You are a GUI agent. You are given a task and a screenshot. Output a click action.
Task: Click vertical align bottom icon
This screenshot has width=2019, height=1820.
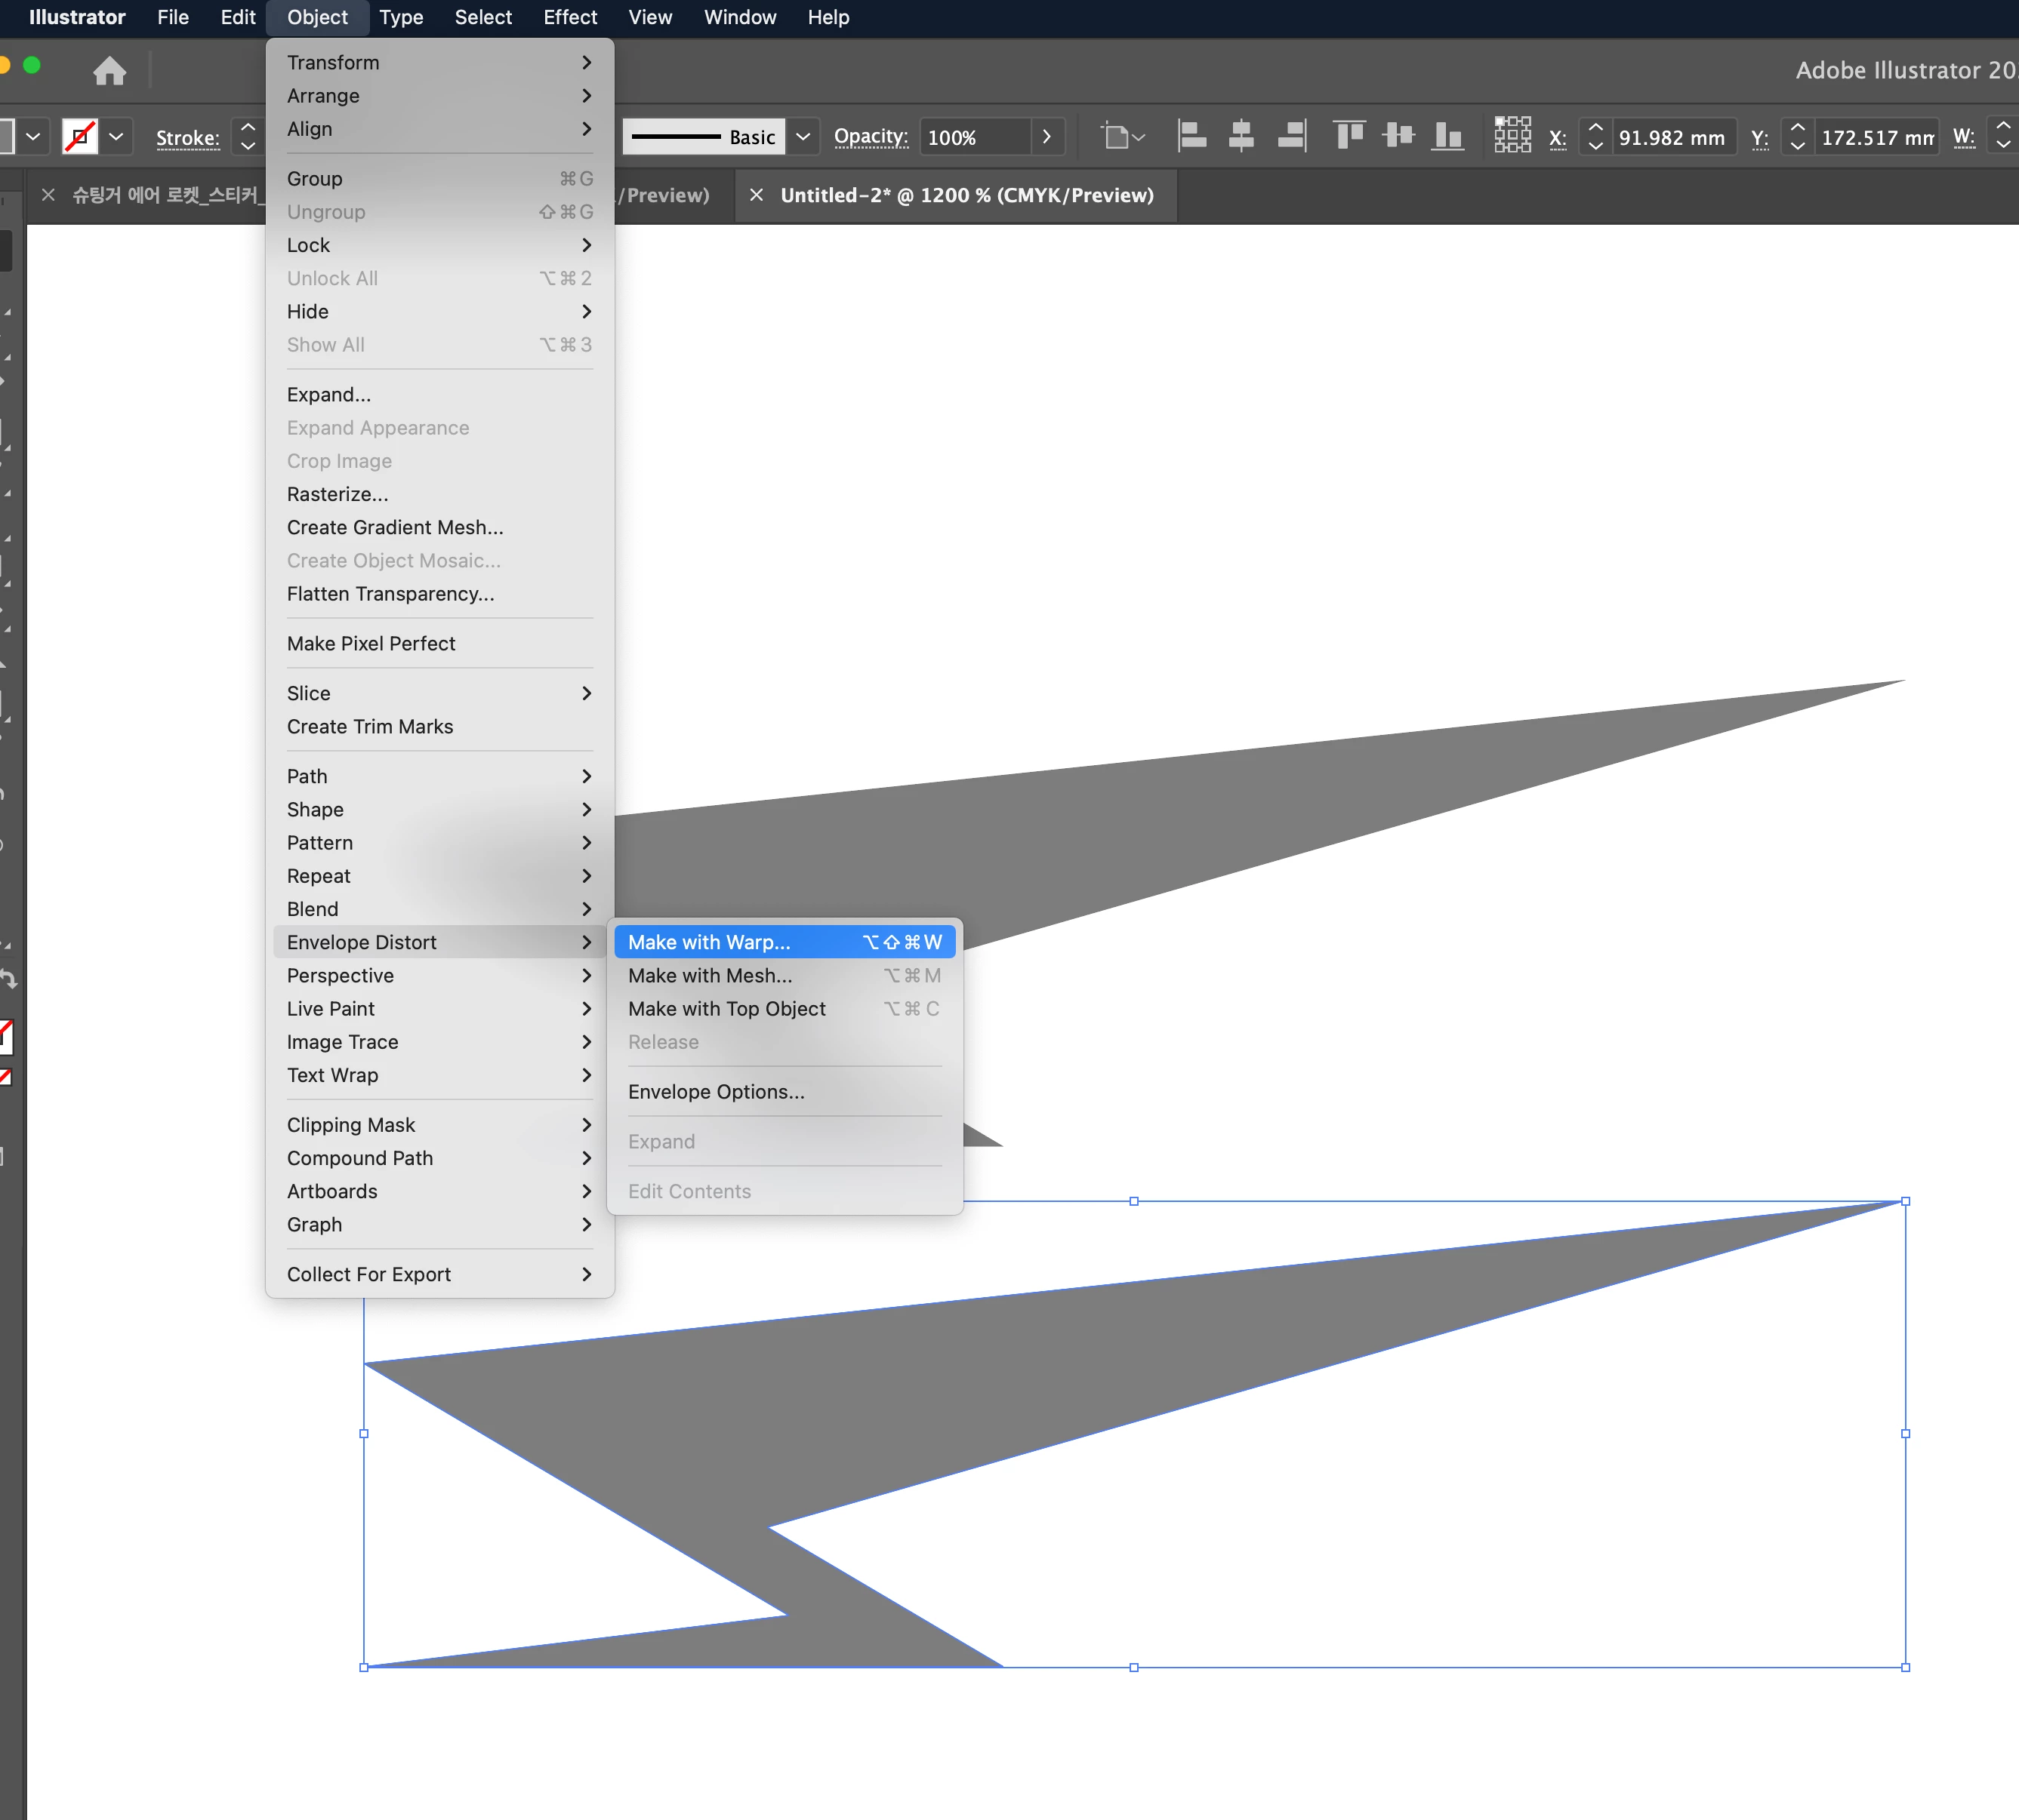(1447, 135)
